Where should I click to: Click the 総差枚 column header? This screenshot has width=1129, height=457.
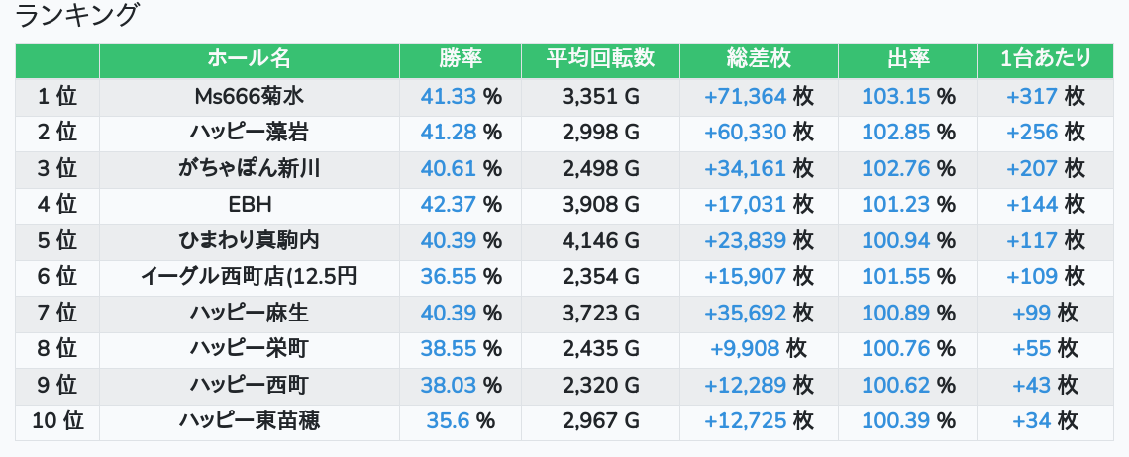point(759,59)
